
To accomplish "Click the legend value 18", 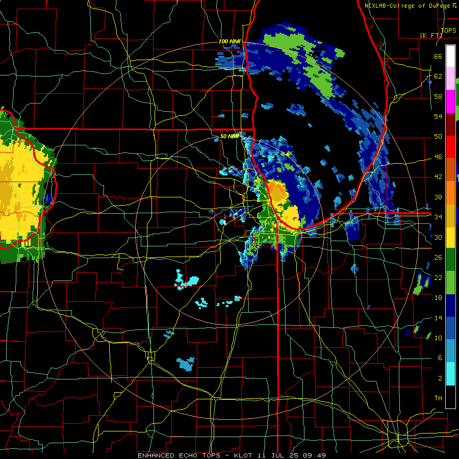I will (x=438, y=298).
